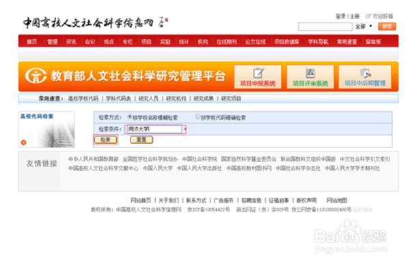
Task: Click 网站地图 in the footer
Action: pyautogui.click(x=337, y=200)
